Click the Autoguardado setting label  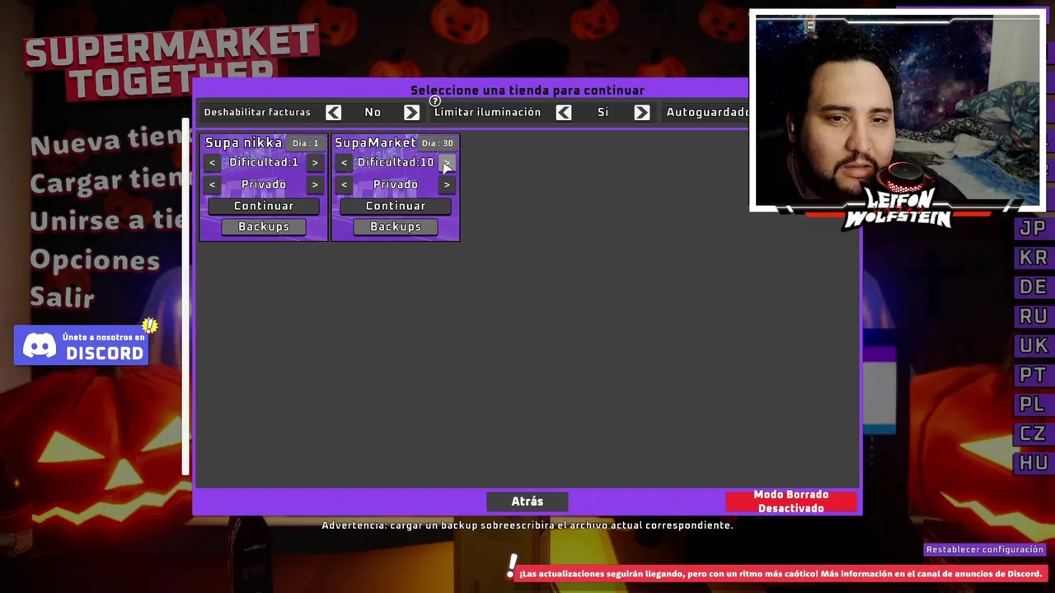707,113
